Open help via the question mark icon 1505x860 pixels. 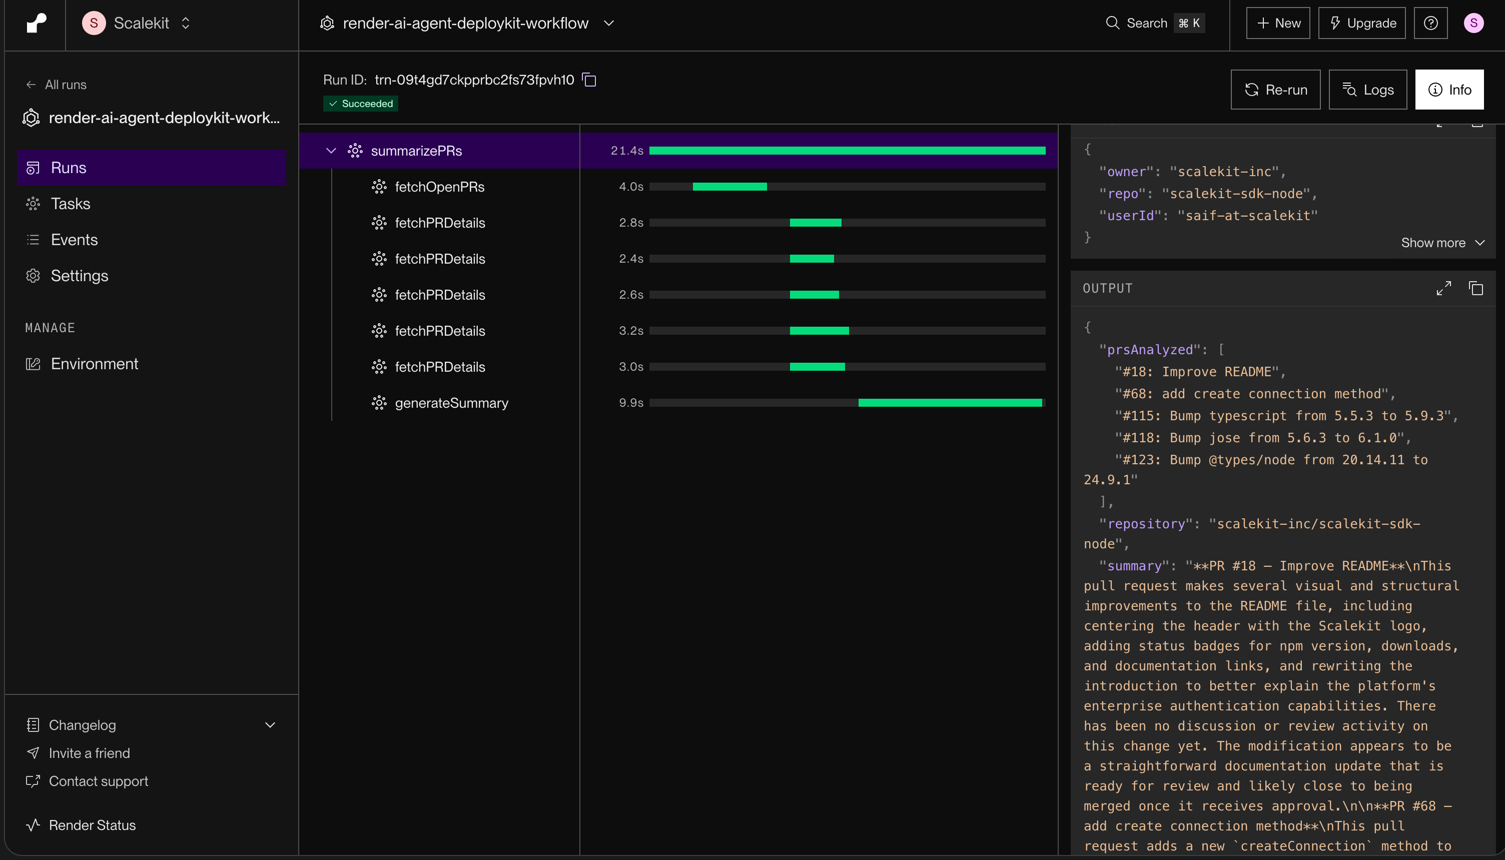[1430, 23]
